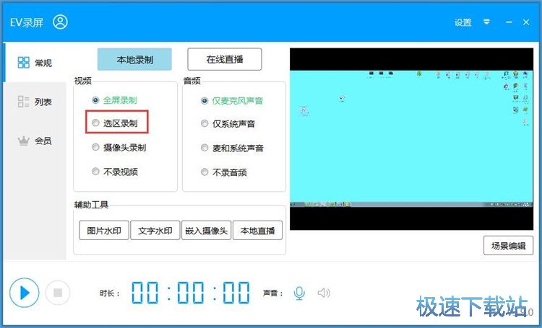
Task: Open the 列表 sidebar tab
Action: point(35,102)
